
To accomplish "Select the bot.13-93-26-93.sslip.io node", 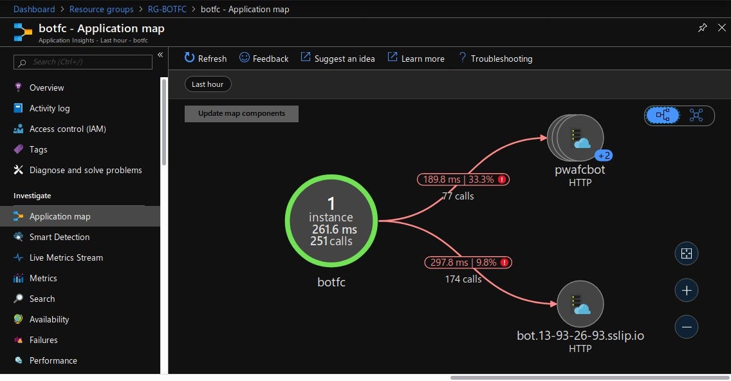I will click(580, 304).
